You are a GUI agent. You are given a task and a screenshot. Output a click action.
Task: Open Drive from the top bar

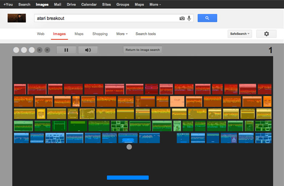click(71, 5)
